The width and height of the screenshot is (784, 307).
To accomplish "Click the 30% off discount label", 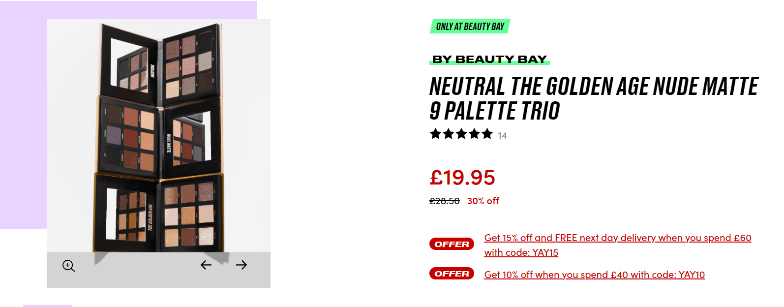I will (483, 201).
